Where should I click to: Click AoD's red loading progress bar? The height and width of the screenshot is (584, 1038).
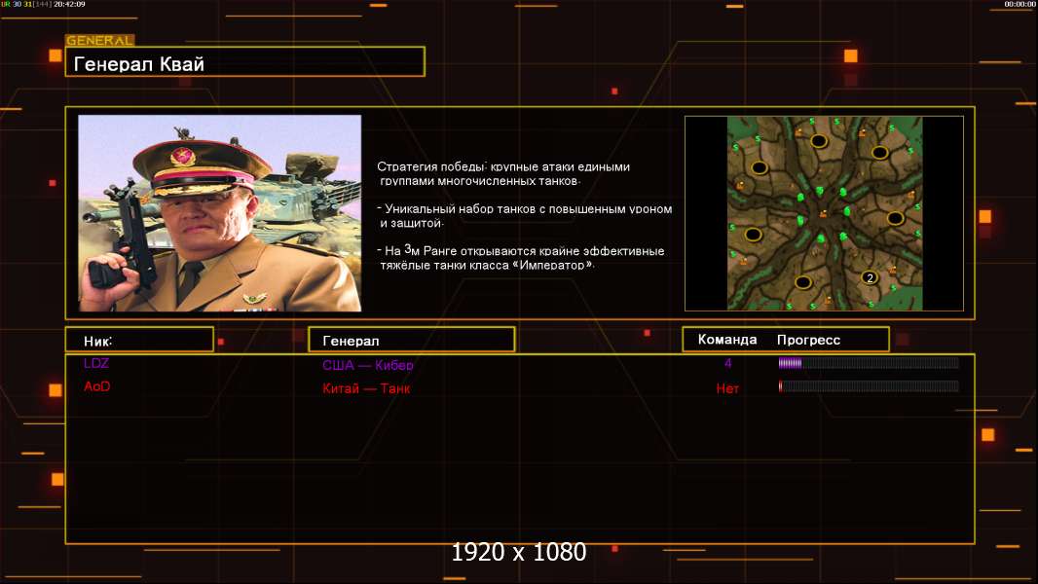tap(868, 386)
